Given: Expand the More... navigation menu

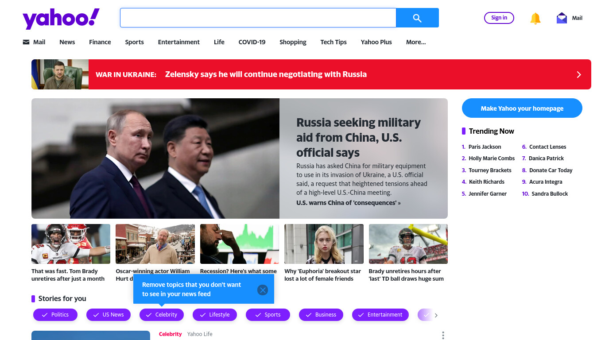Looking at the screenshot, I should (x=416, y=42).
